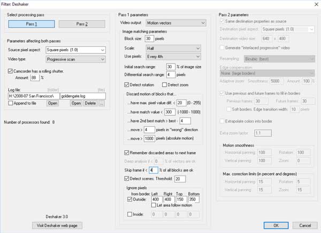The height and width of the screenshot is (233, 321).
Task: Enable the Append to file checkbox
Action: click(11, 103)
